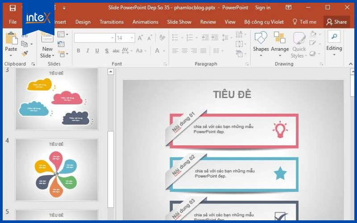Switch to the Slide Show tab

coord(179,22)
